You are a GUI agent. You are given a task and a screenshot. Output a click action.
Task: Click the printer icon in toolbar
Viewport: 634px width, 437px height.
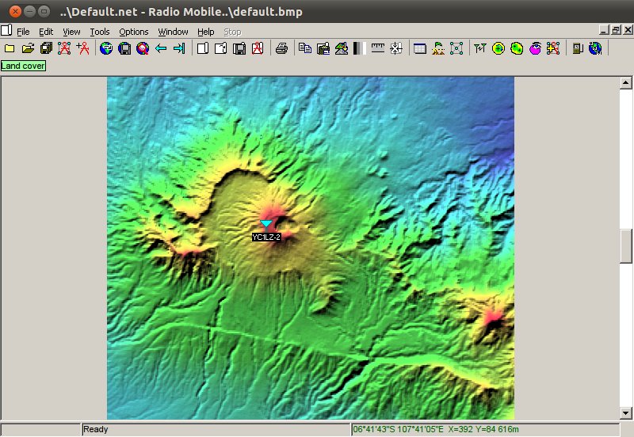(x=281, y=49)
